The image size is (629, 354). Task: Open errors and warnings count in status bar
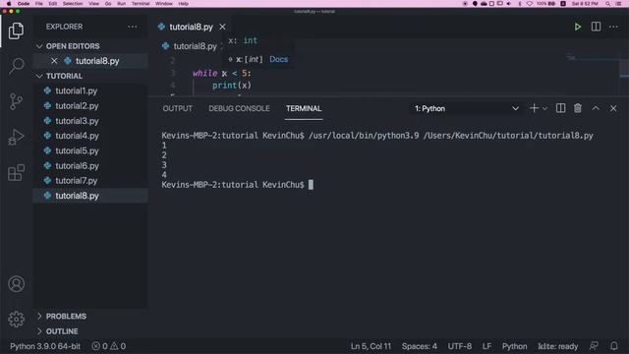[x=109, y=346]
